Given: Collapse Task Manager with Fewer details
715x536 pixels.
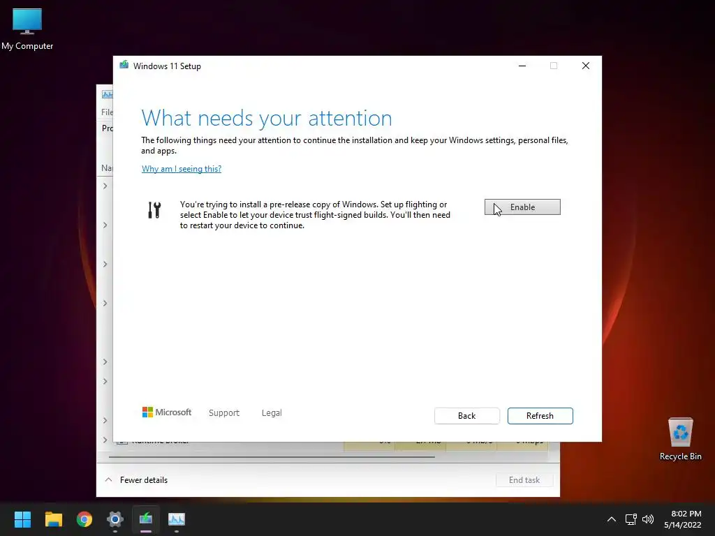Looking at the screenshot, I should [136, 480].
